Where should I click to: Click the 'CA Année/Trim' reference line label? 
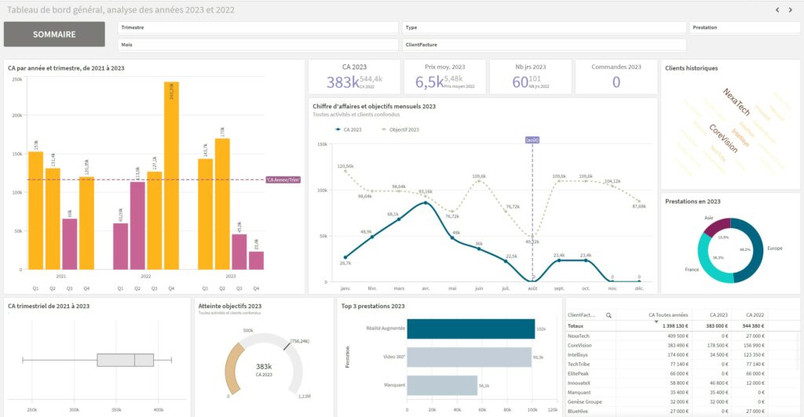pos(283,180)
